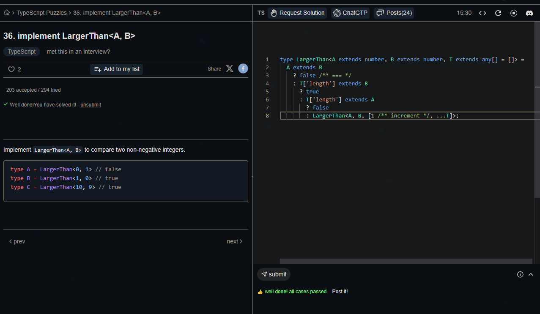The image size is (540, 314).
Task: Click the example line 'type C = LargerThan<10, 9>'
Action: [53, 187]
